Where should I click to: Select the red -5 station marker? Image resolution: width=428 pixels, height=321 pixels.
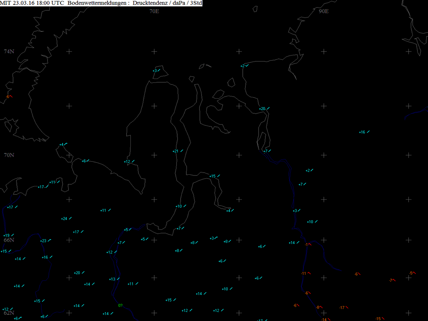[412, 273]
